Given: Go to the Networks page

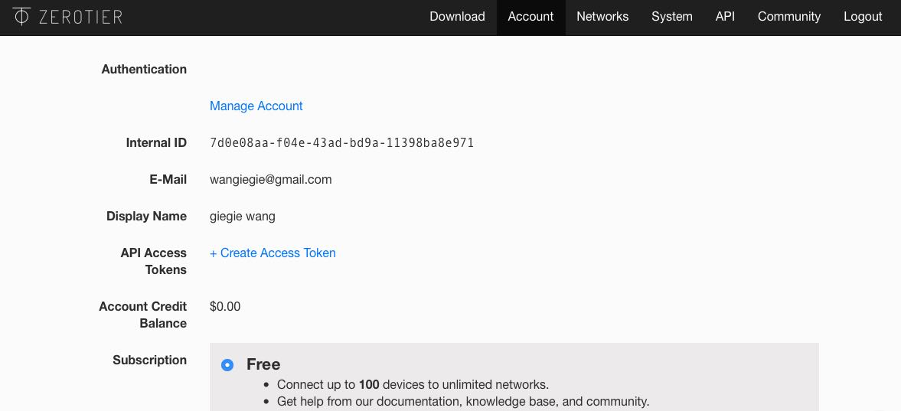Looking at the screenshot, I should [x=602, y=17].
